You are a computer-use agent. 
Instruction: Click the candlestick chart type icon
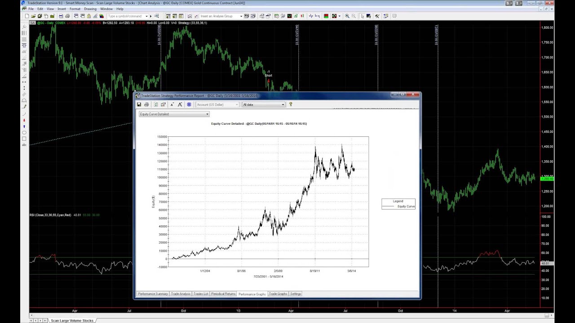[x=302, y=16]
